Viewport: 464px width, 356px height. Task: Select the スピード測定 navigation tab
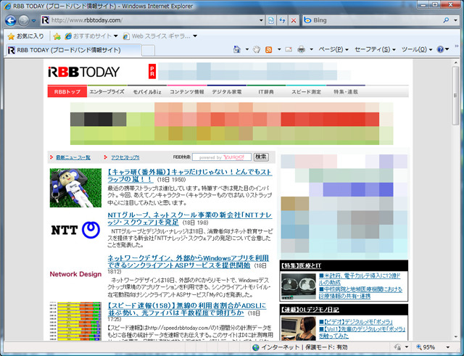[x=306, y=92]
